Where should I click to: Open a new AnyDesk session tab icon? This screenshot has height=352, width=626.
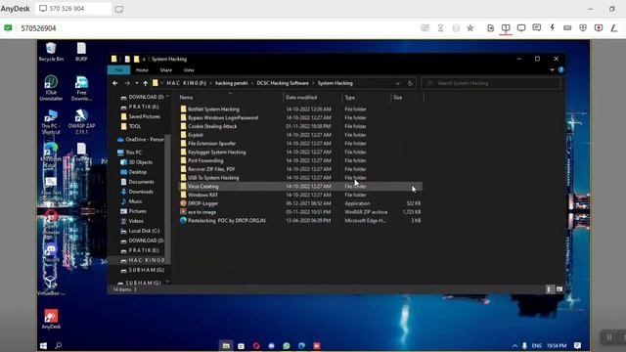click(x=118, y=9)
